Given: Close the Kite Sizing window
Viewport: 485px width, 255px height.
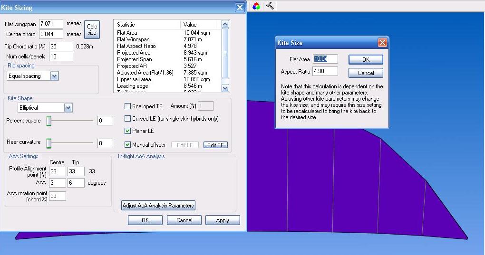Looking at the screenshot, I should pos(240,8).
